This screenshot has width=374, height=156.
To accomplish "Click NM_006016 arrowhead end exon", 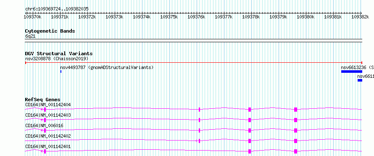I will [45, 130].
